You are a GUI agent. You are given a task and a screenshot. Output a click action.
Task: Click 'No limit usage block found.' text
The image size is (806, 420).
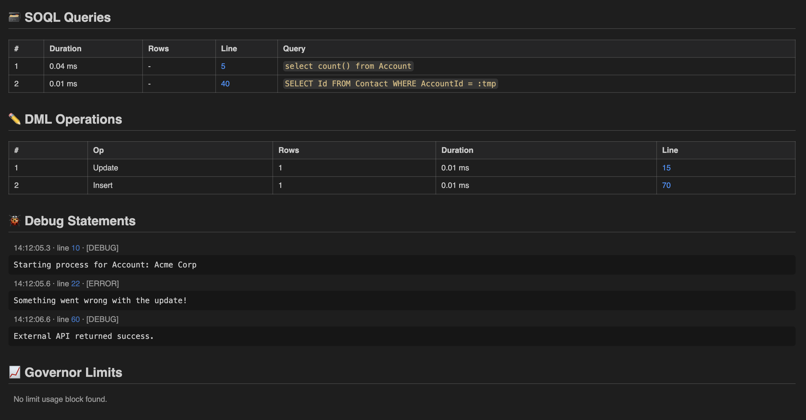[60, 399]
